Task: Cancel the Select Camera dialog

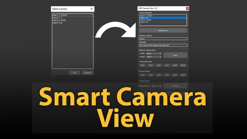Action: pos(87,73)
